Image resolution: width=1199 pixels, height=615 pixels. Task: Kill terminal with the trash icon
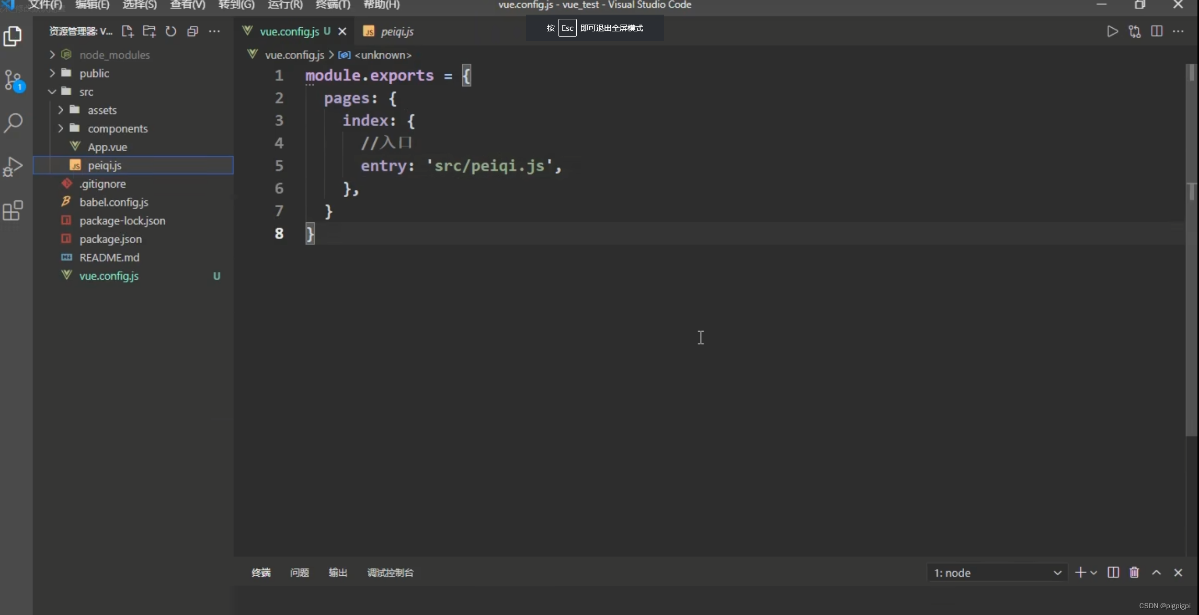(x=1134, y=572)
